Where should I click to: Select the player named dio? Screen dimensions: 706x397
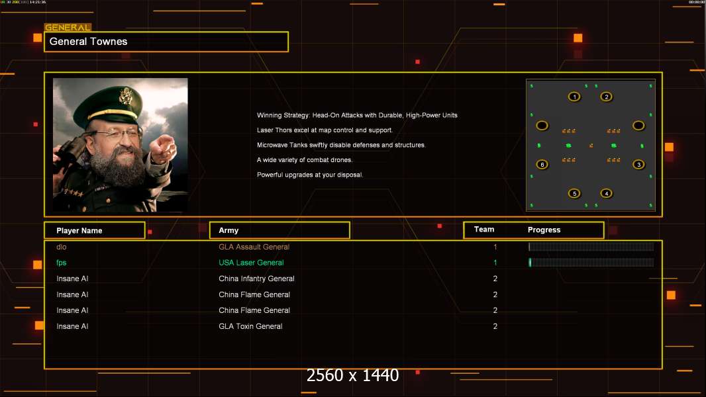(62, 247)
